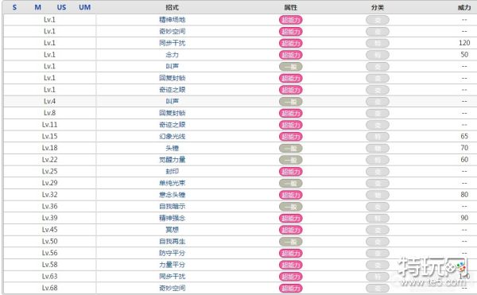Click 超能力 type badge in 精神场地 row
This screenshot has width=477, height=295.
(x=291, y=20)
